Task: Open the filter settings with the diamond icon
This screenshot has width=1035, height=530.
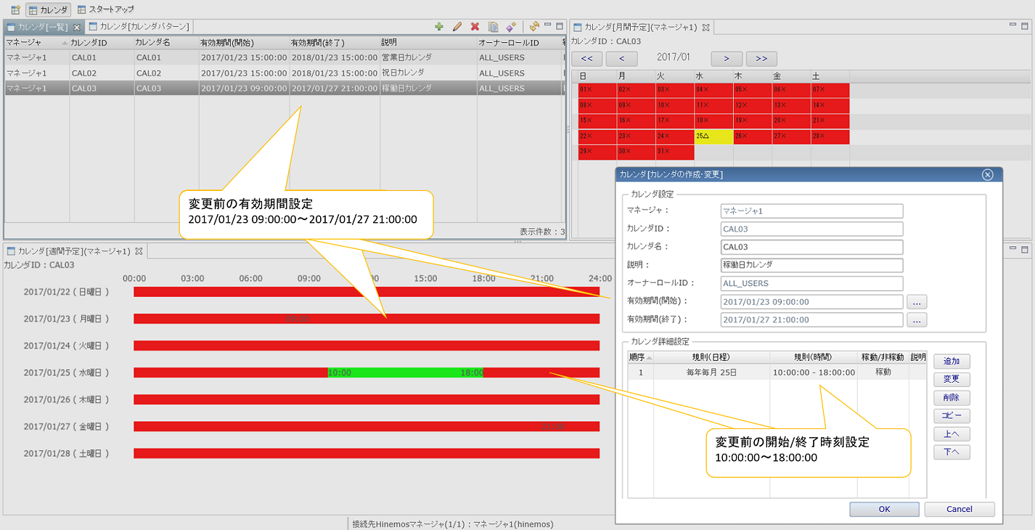Action: 509,27
